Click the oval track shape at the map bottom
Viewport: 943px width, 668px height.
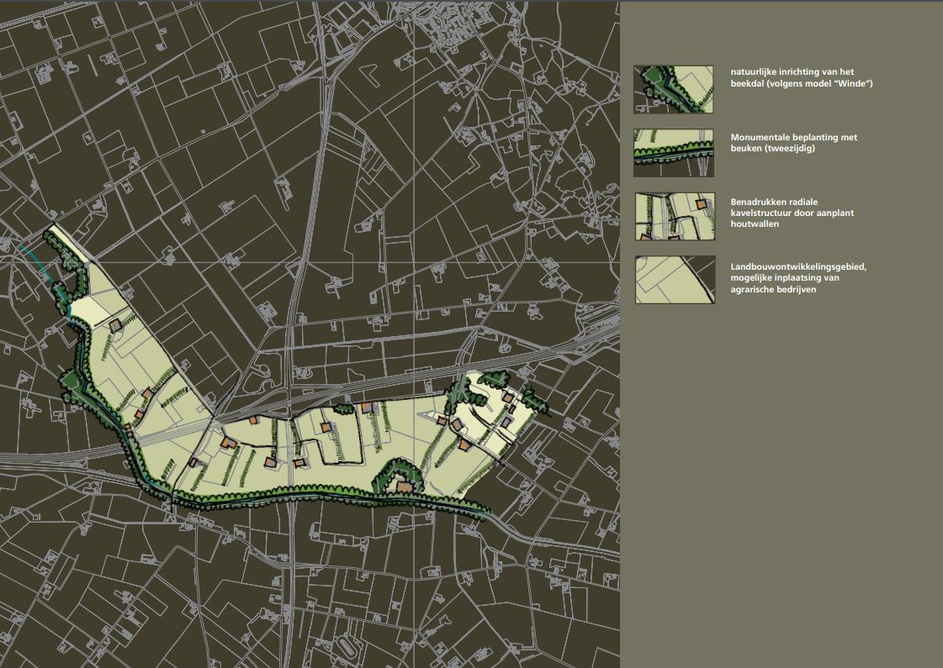pyautogui.click(x=346, y=647)
